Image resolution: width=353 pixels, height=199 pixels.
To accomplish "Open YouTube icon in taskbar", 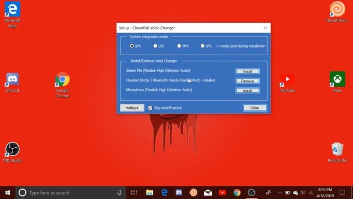I will (x=222, y=193).
